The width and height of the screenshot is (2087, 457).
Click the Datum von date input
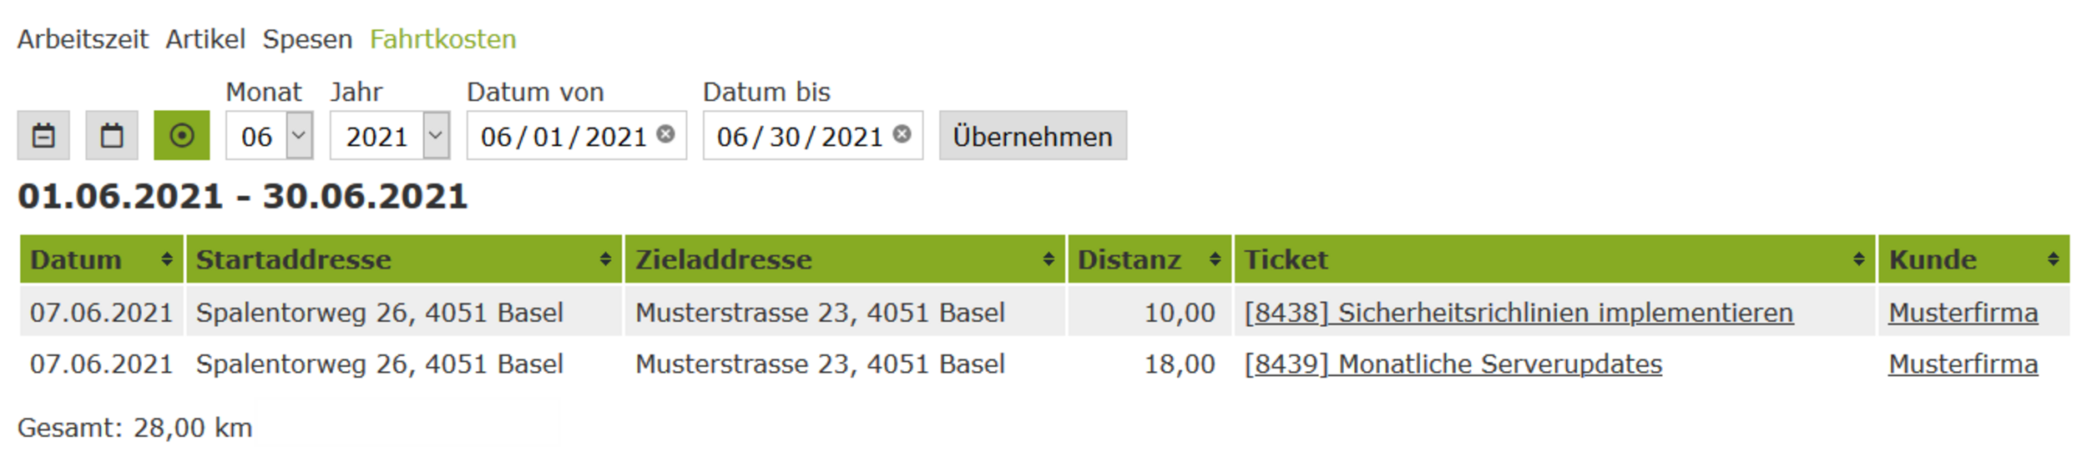coord(564,135)
